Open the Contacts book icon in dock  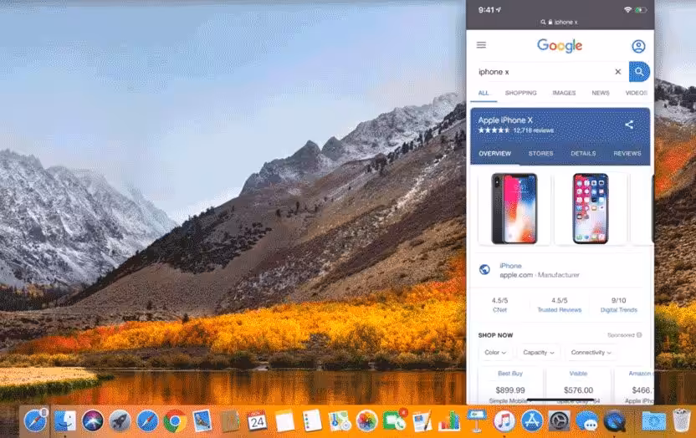[x=230, y=420]
